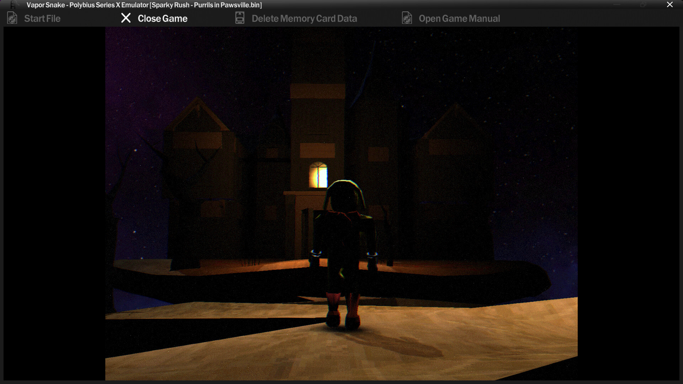This screenshot has height=384, width=683.
Task: Close the emulator window
Action: [x=669, y=5]
